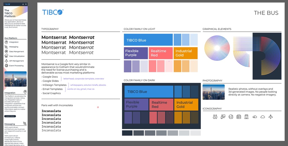The height and width of the screenshot is (146, 288).
Task: Click the skyline photo under Photography
Action: (x=214, y=92)
